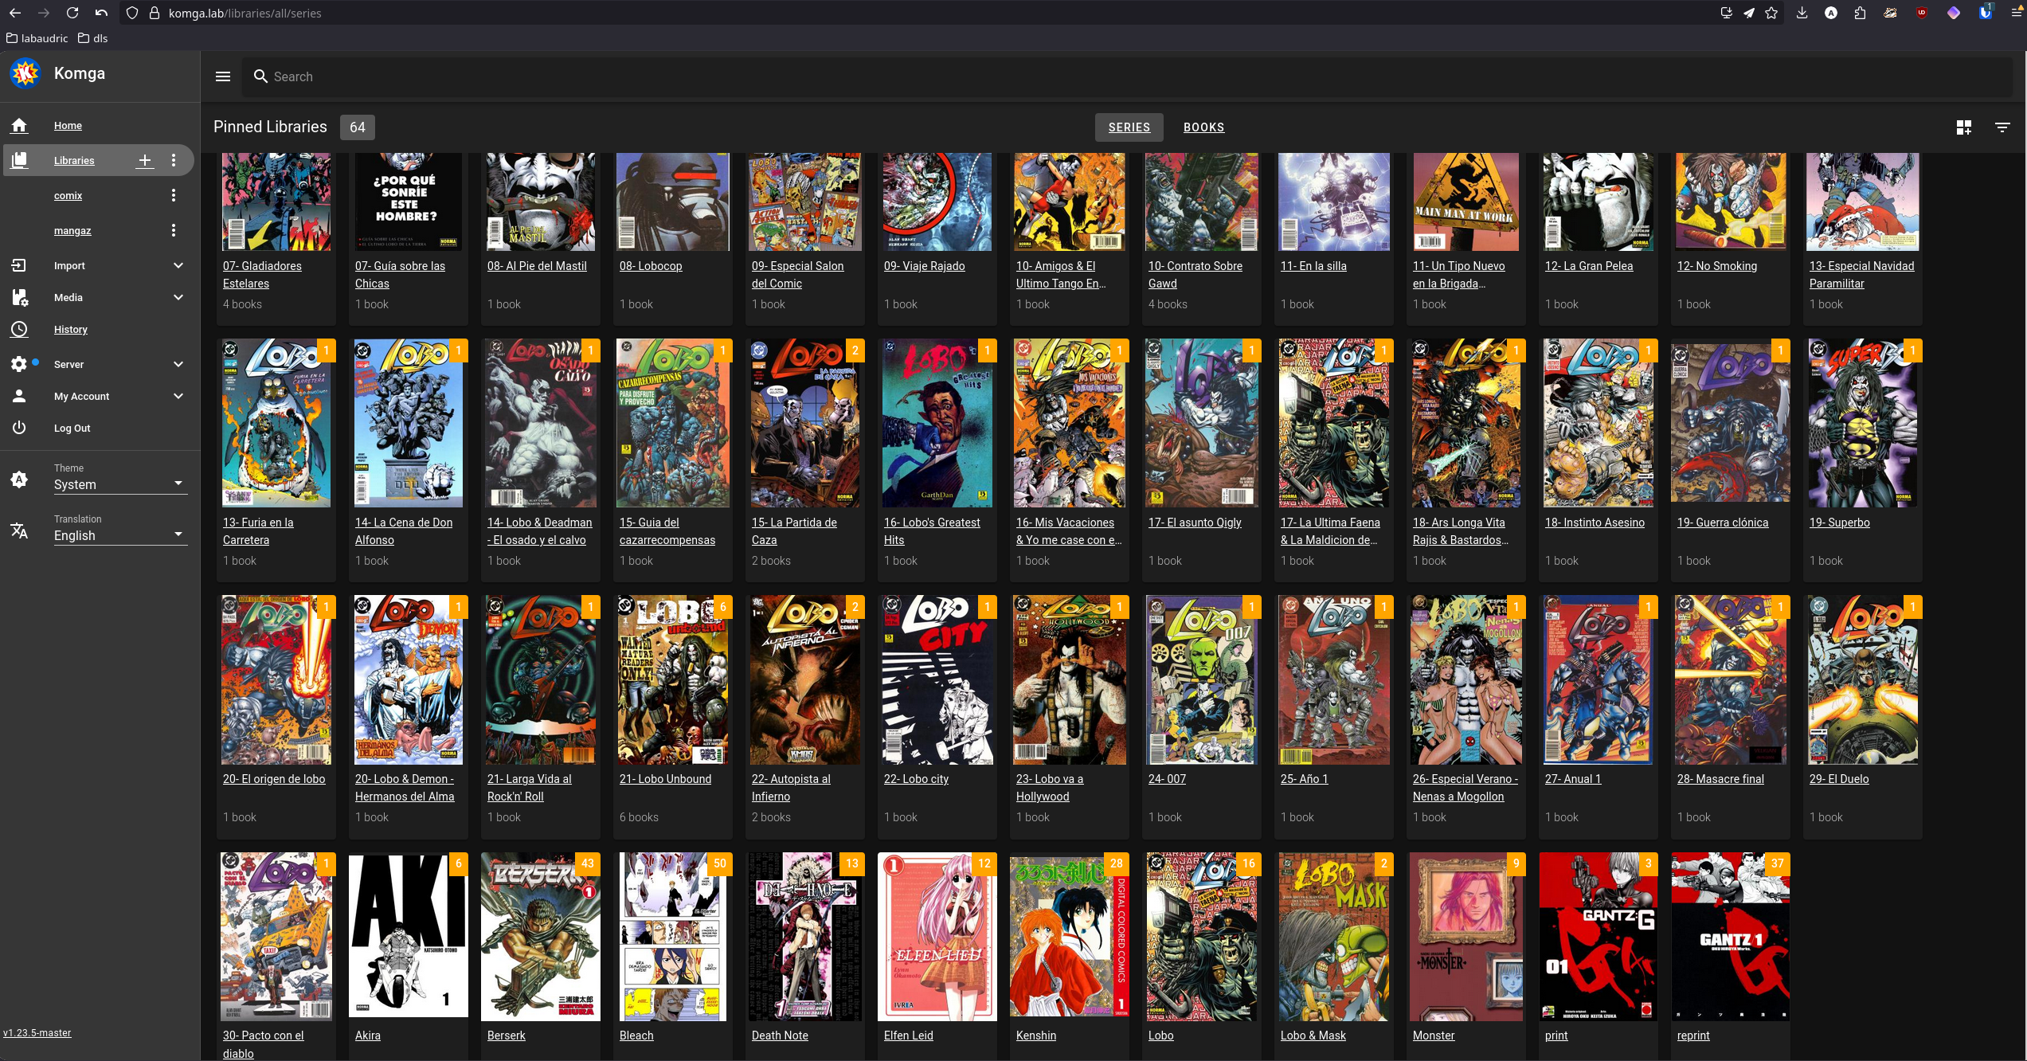
Task: Switch to the BOOKS tab
Action: tap(1203, 127)
